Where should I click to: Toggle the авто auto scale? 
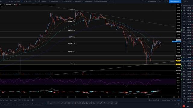click(178, 100)
